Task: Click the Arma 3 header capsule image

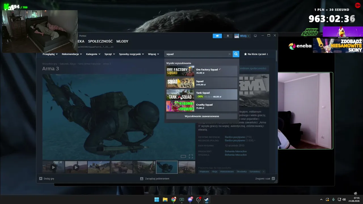Action: pyautogui.click(x=254, y=91)
